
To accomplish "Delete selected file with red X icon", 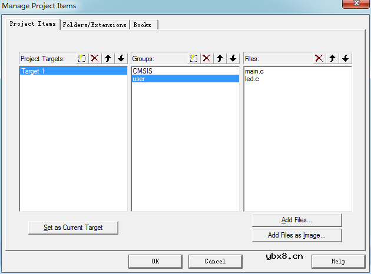I will [x=319, y=58].
